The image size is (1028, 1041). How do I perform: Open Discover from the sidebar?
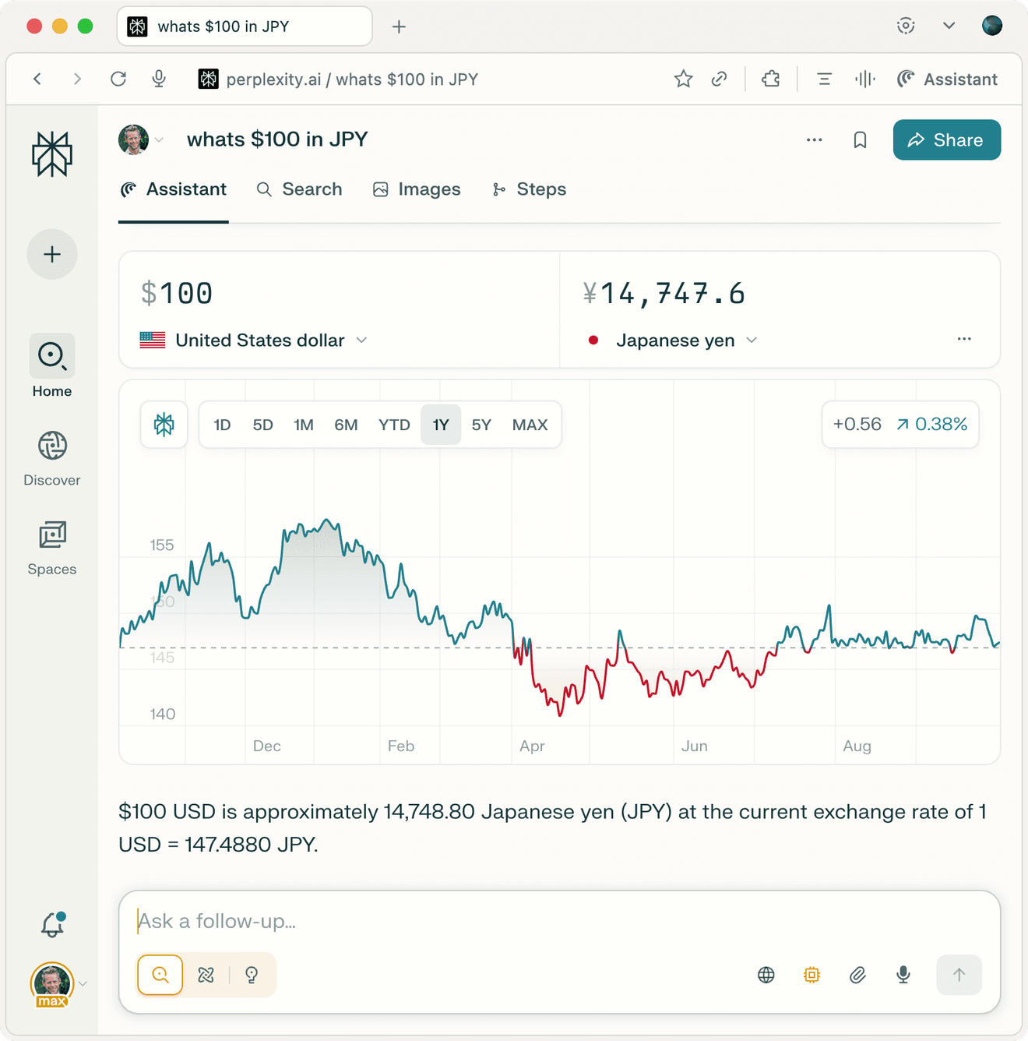click(x=52, y=458)
